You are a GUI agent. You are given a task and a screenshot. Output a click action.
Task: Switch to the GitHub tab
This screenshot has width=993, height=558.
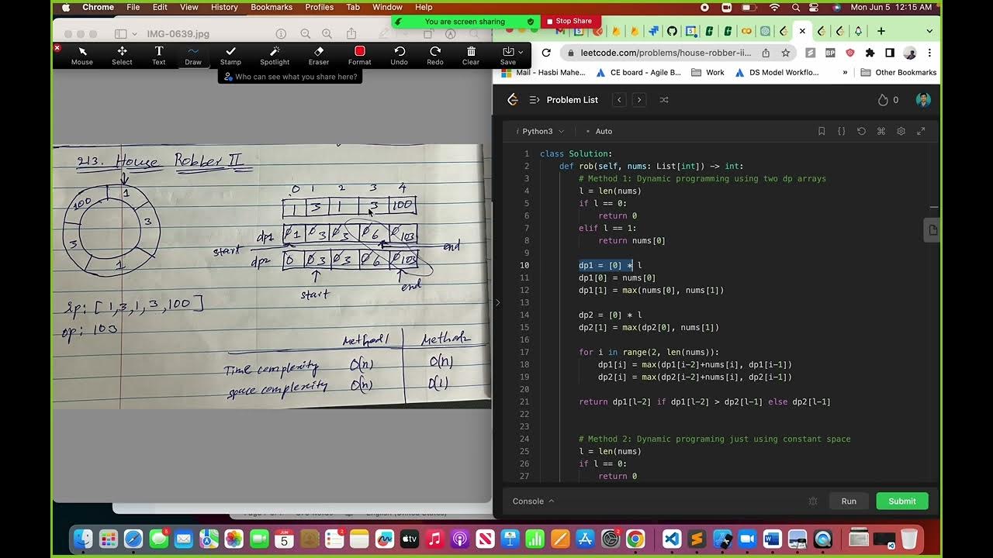coord(673,31)
